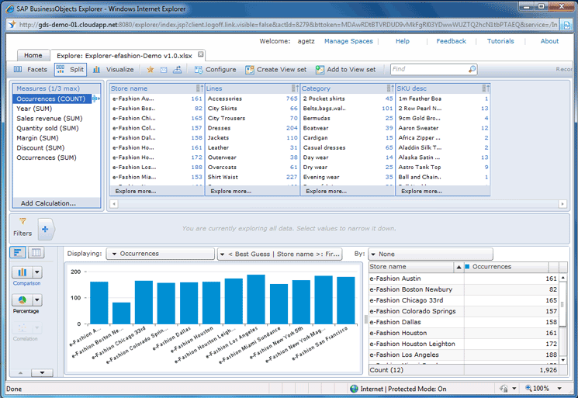Open the Percentage chart type dropdown arrow
Image resolution: width=578 pixels, height=398 pixels.
pyautogui.click(x=37, y=300)
